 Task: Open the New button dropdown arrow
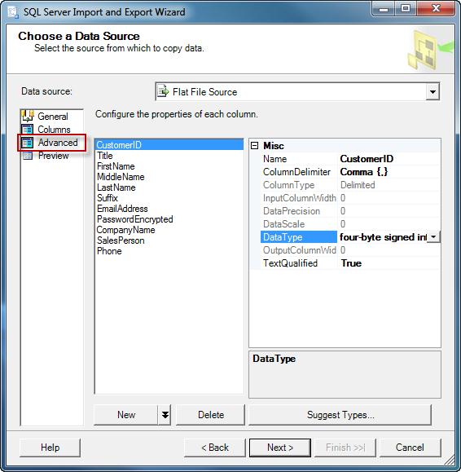[165, 415]
